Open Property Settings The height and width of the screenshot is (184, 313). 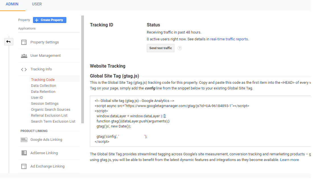coord(44,42)
